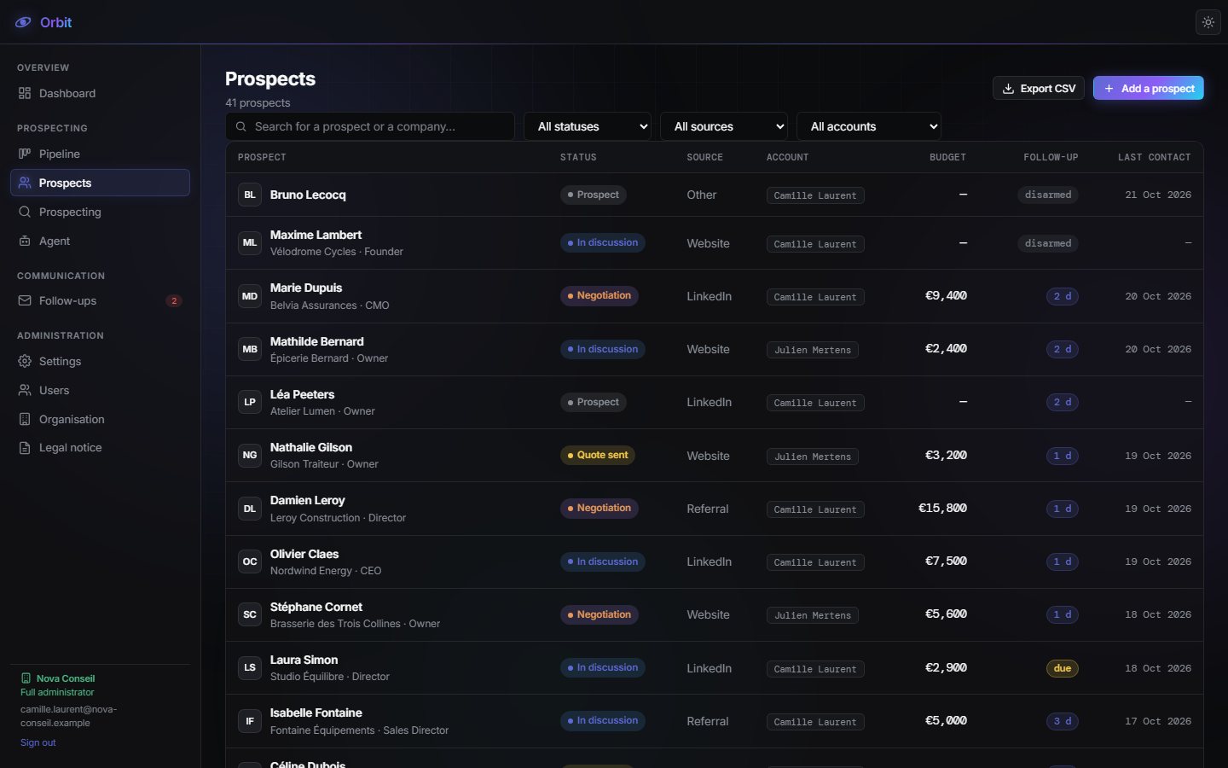
Task: Click the Prospecting magnifier icon in sidebar
Action: (x=25, y=212)
